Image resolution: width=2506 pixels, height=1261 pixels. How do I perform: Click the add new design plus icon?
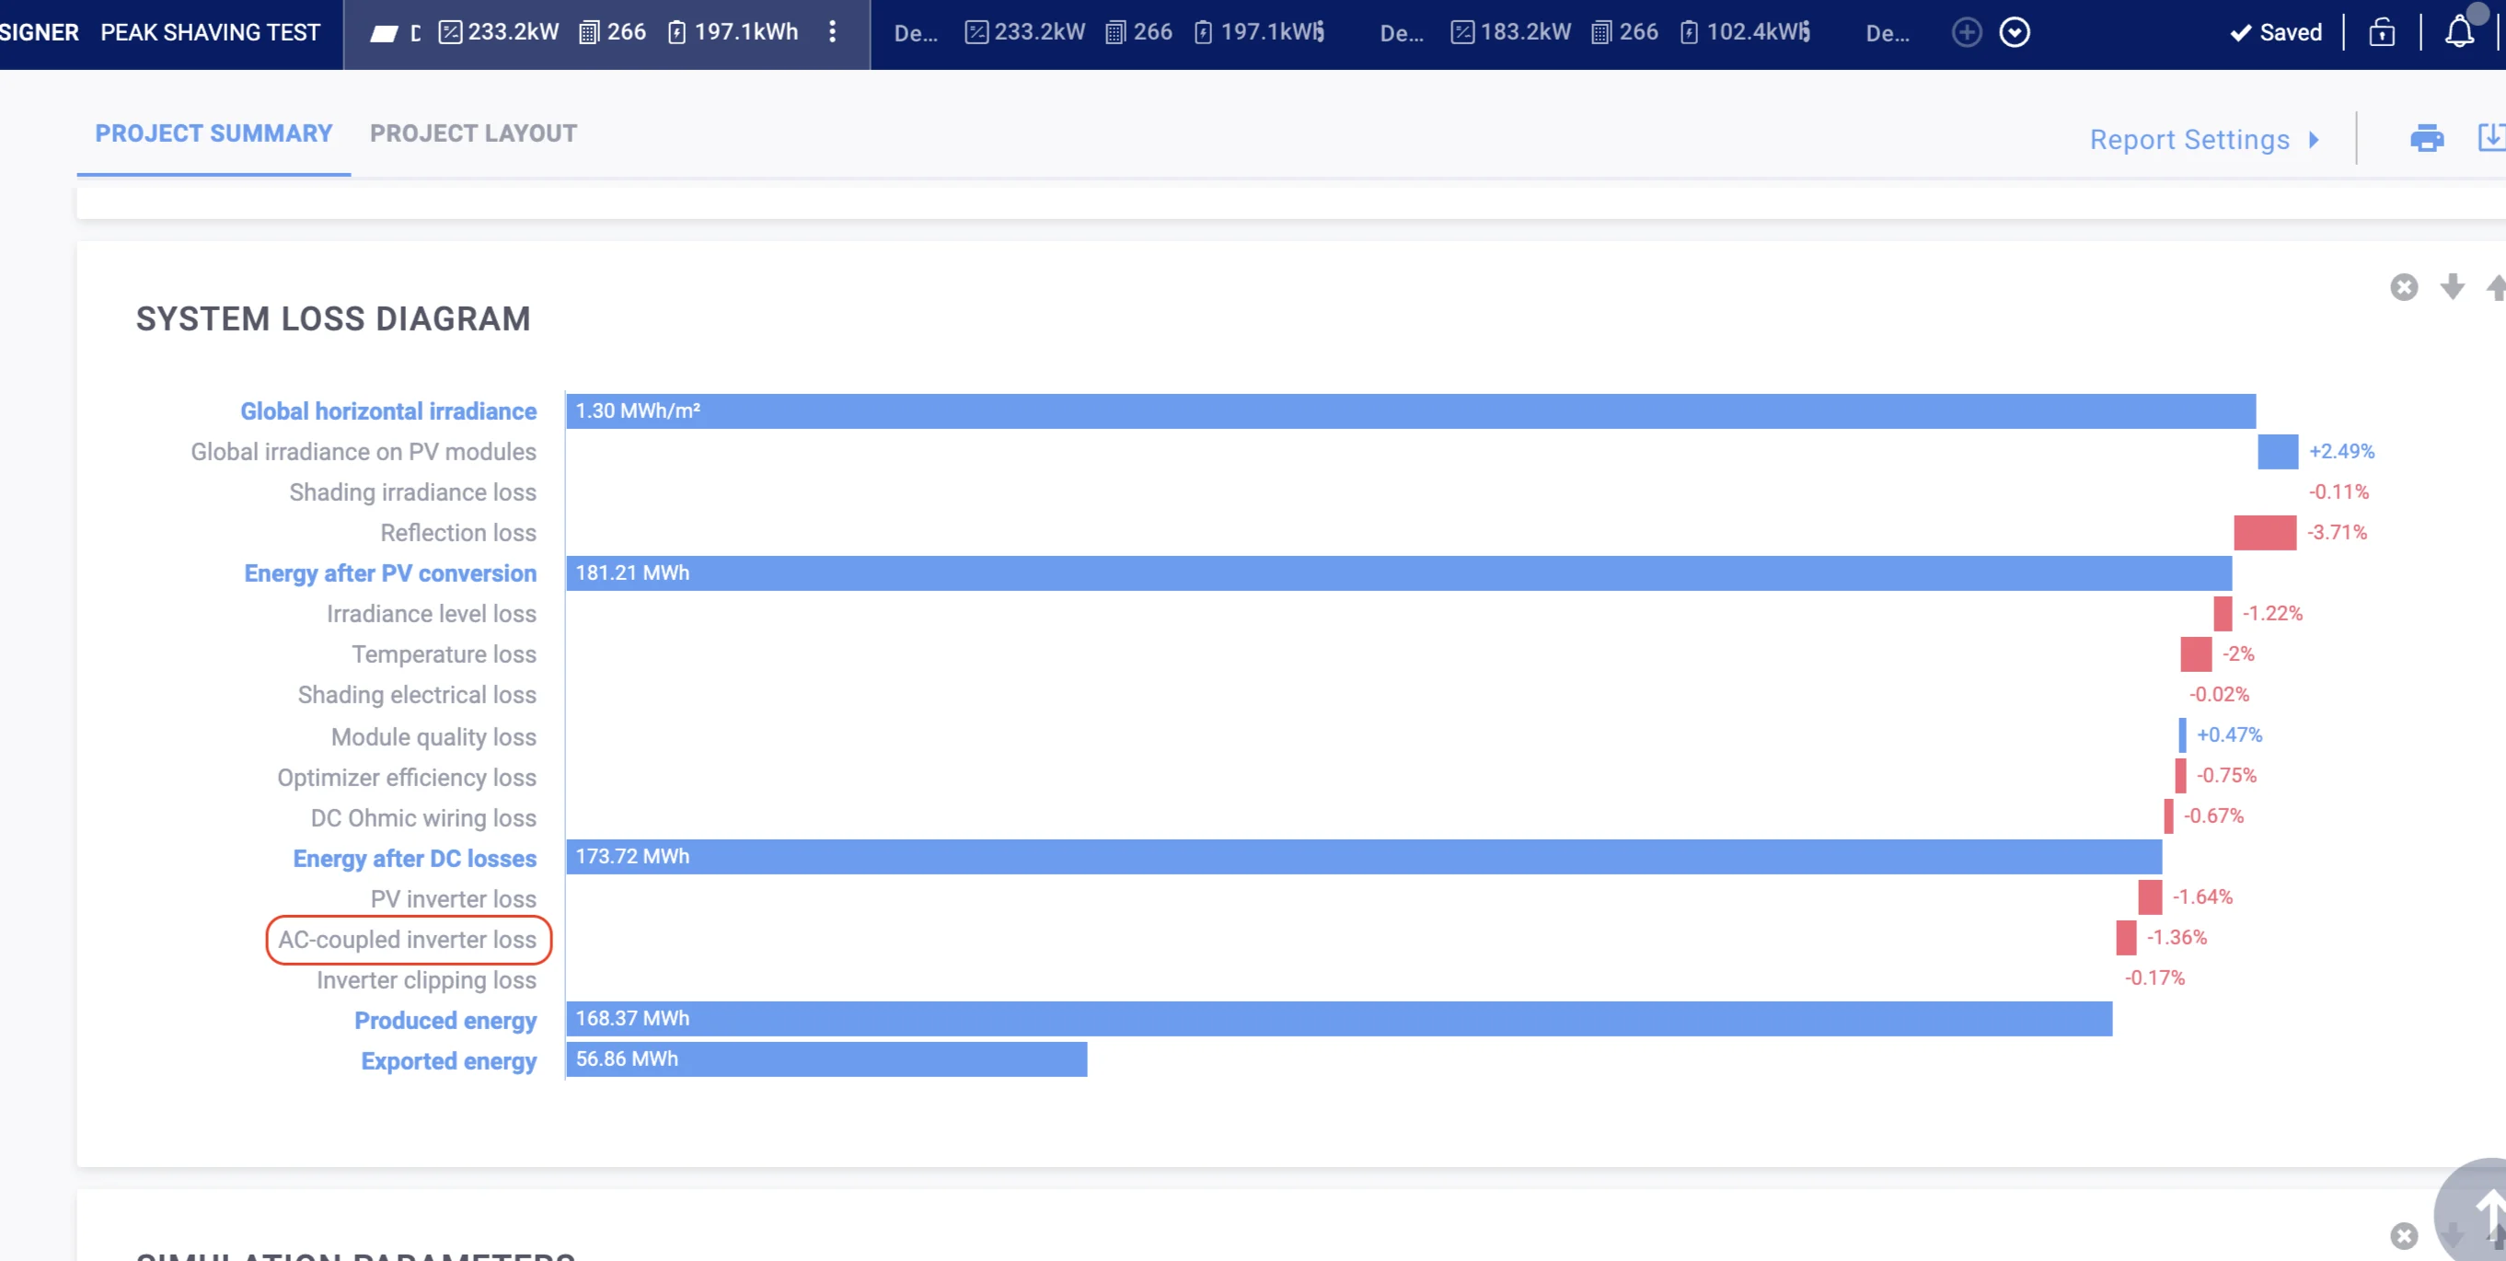pos(1966,32)
